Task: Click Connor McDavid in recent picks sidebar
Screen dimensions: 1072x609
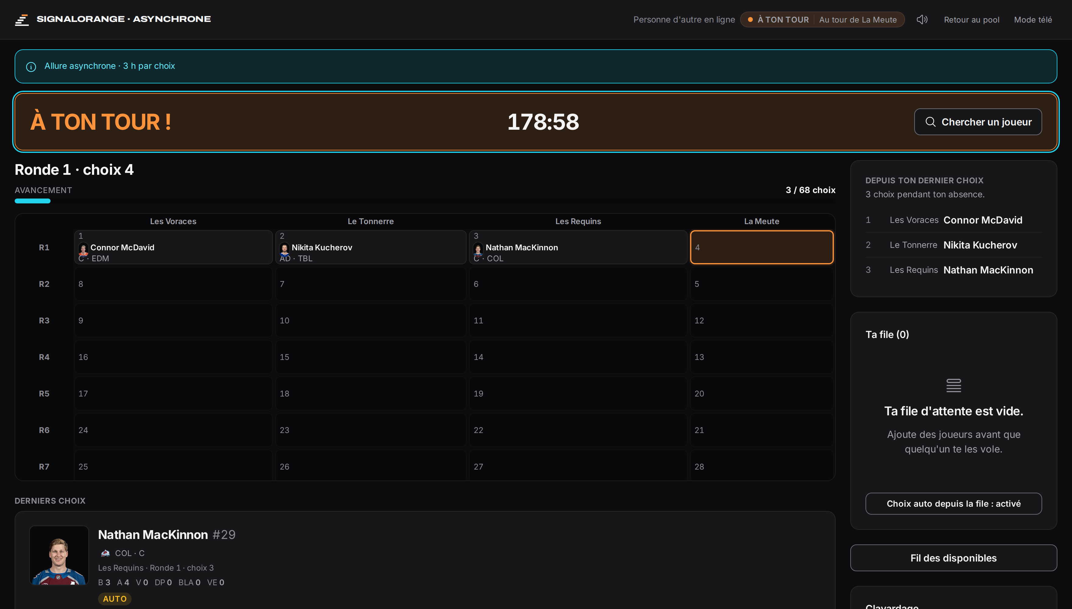Action: pyautogui.click(x=982, y=220)
